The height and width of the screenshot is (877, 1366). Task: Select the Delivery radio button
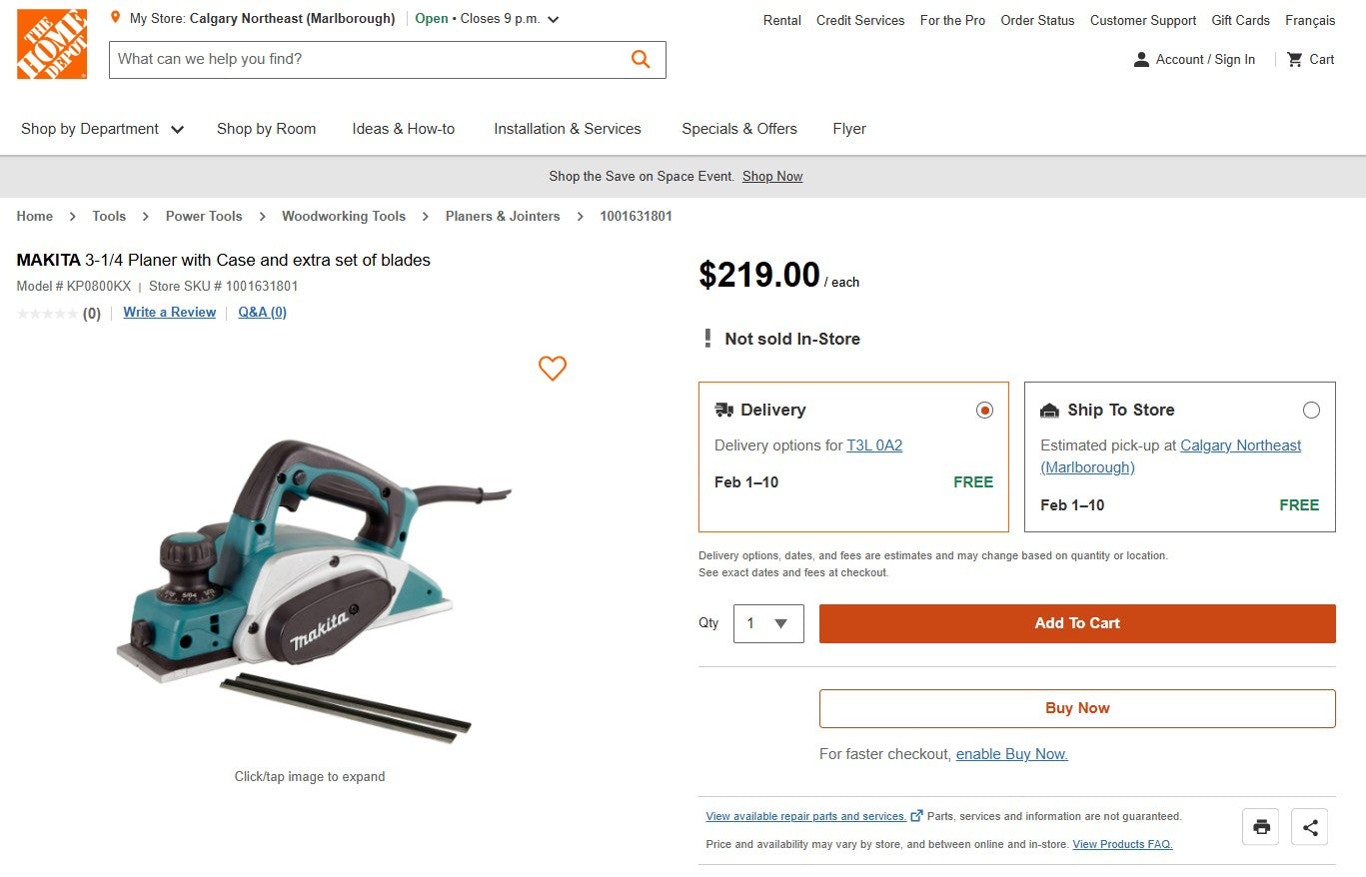tap(984, 410)
